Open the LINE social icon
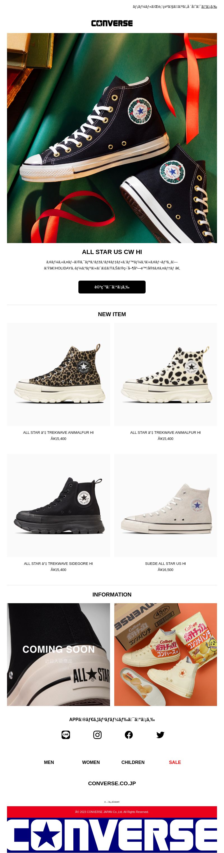The width and height of the screenshot is (224, 853). click(66, 735)
